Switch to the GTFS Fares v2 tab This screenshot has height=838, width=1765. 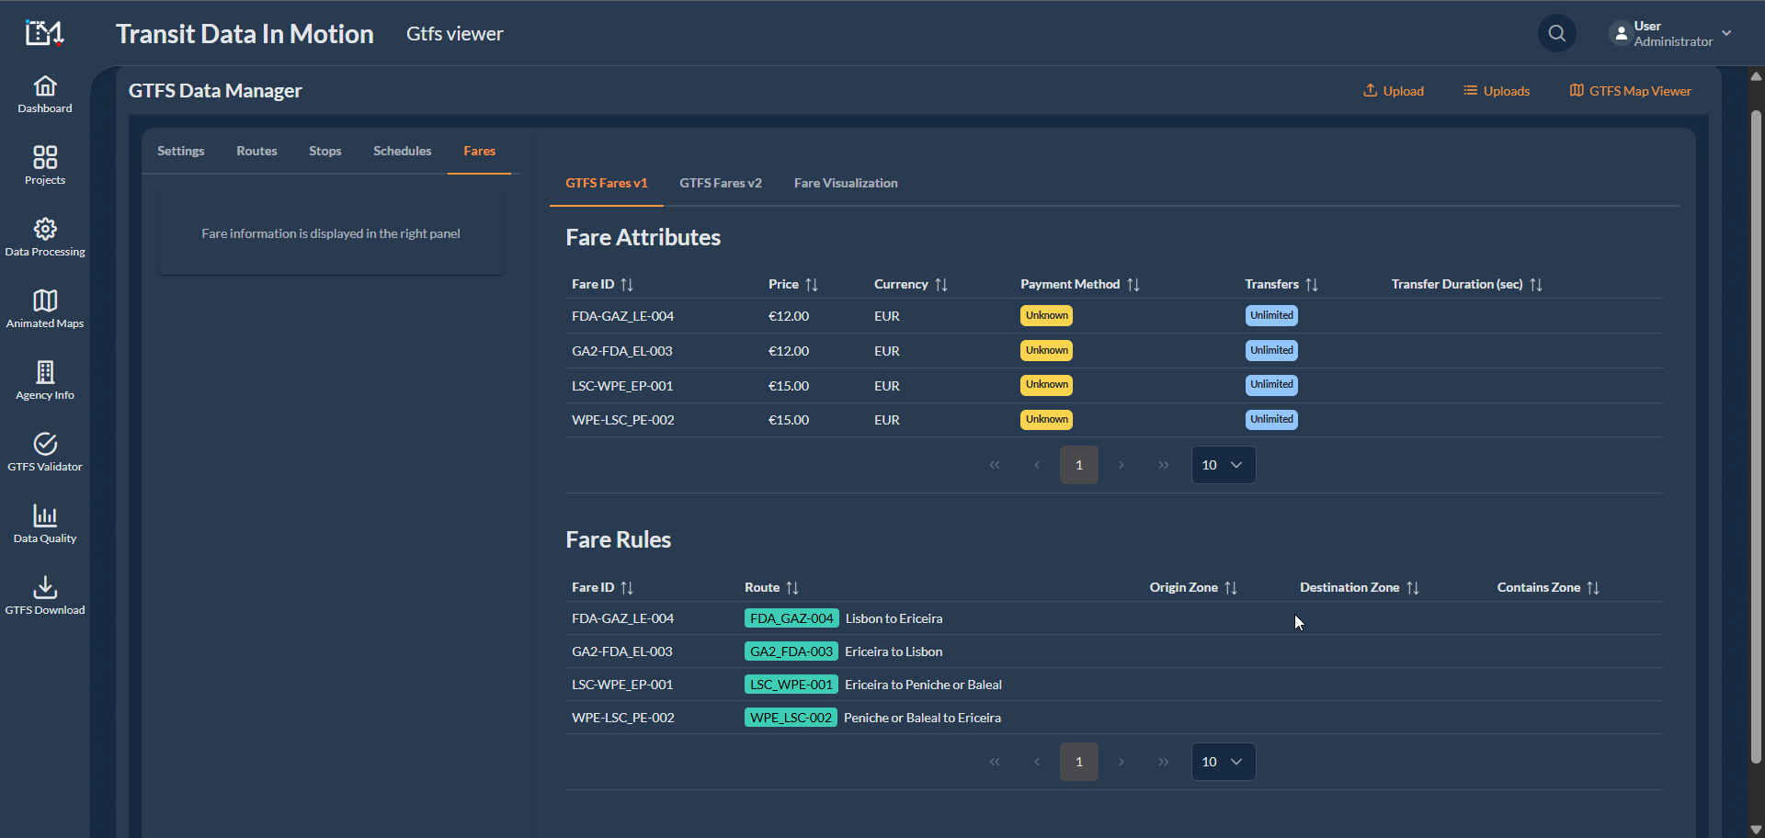pyautogui.click(x=720, y=183)
